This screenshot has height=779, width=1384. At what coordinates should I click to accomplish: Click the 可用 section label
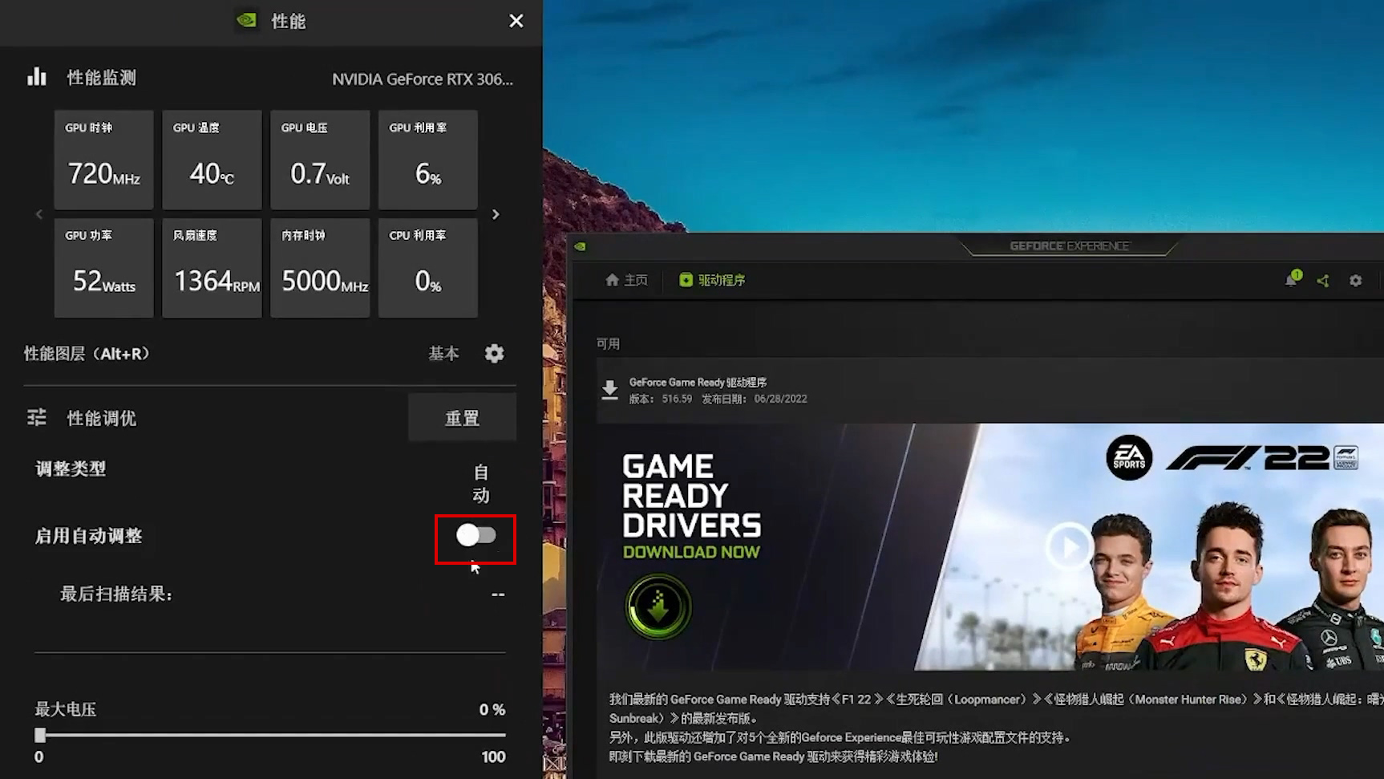(x=608, y=343)
